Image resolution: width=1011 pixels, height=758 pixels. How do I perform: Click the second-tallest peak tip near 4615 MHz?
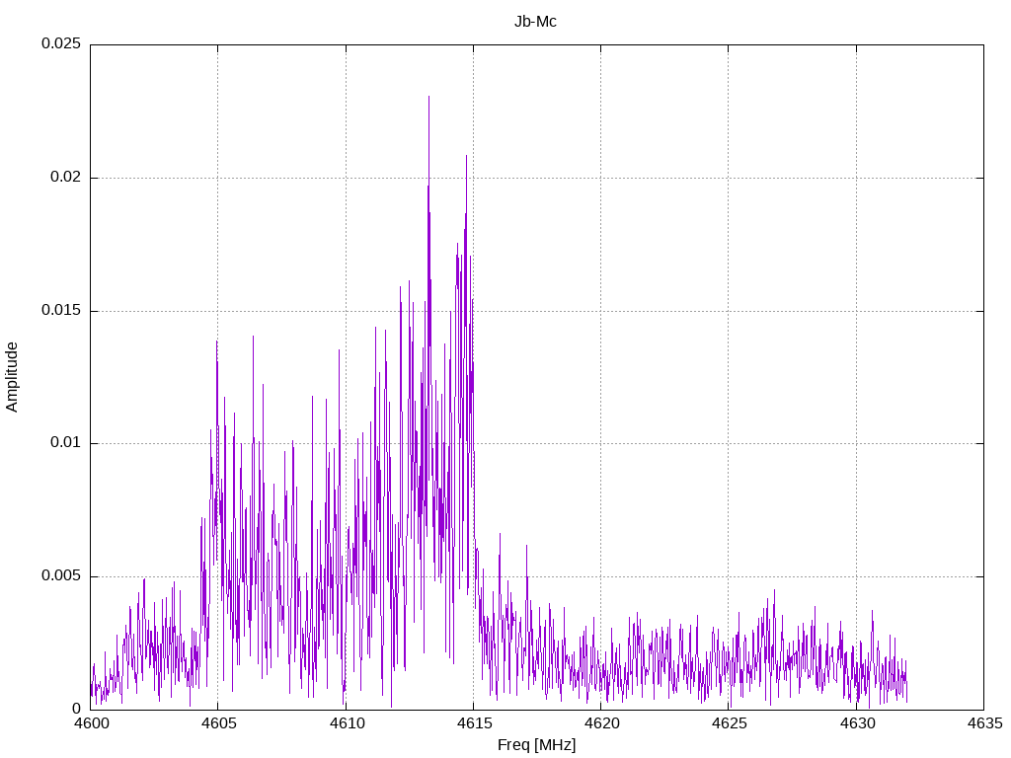(466, 156)
